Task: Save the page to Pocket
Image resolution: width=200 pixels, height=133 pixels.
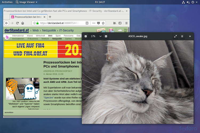Action: (98, 23)
